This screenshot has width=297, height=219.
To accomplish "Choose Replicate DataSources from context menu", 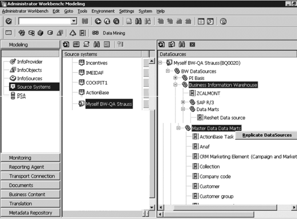I will point(267,135).
